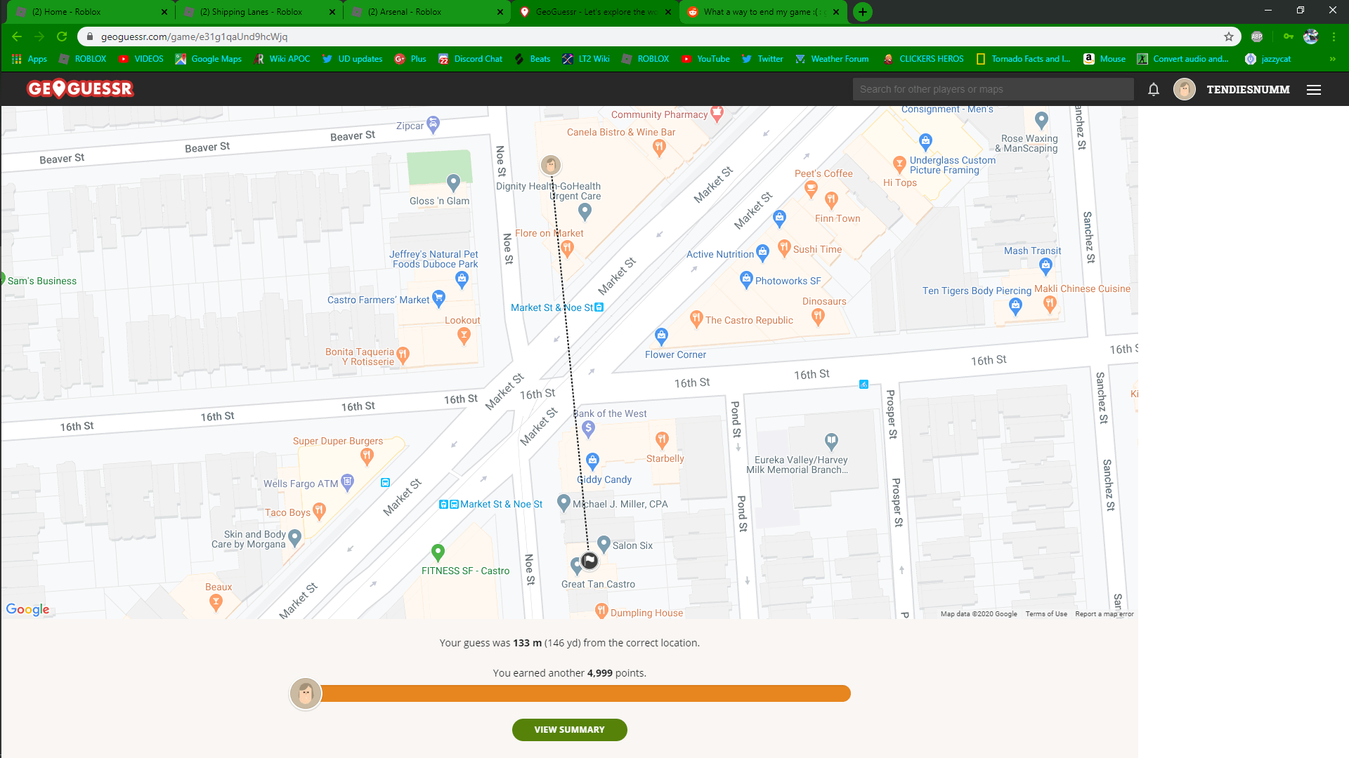This screenshot has width=1349, height=758.
Task: Switch to the Arsenal - Roblox tab
Action: [x=426, y=12]
